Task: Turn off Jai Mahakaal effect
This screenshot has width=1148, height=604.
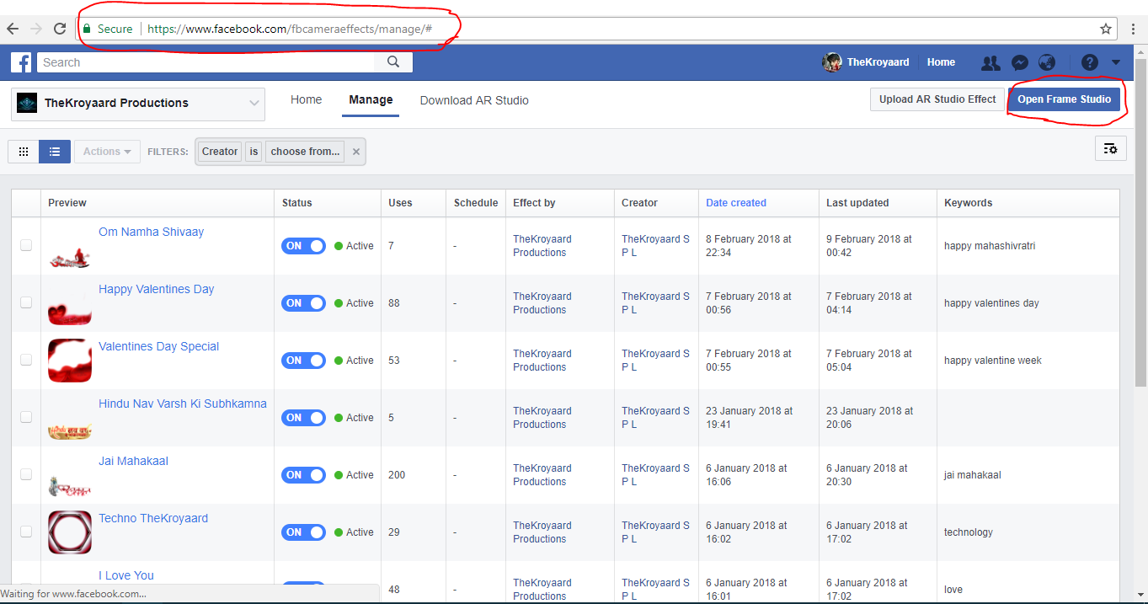Action: click(x=303, y=475)
